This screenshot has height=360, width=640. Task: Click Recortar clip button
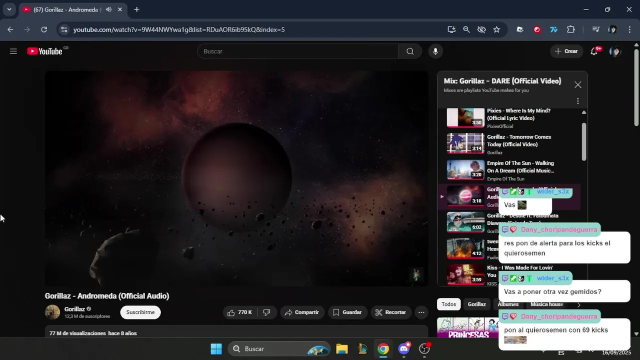[391, 312]
